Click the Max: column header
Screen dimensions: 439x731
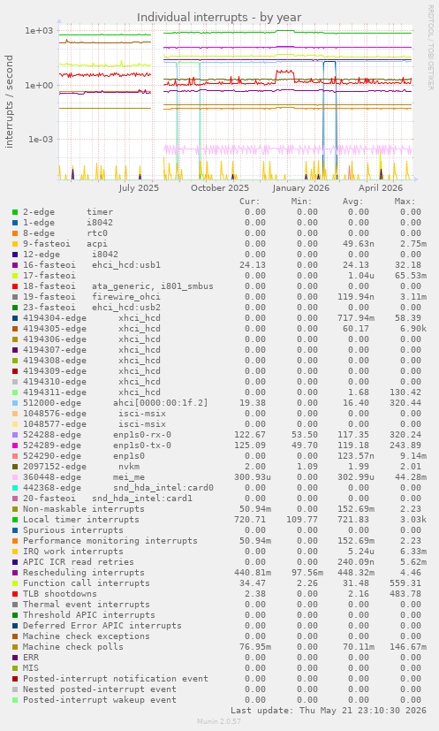click(x=405, y=202)
